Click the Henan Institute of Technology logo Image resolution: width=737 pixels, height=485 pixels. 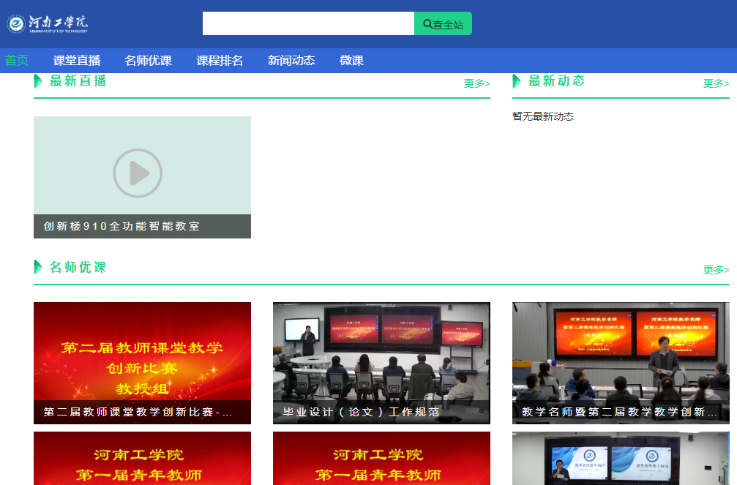click(48, 24)
